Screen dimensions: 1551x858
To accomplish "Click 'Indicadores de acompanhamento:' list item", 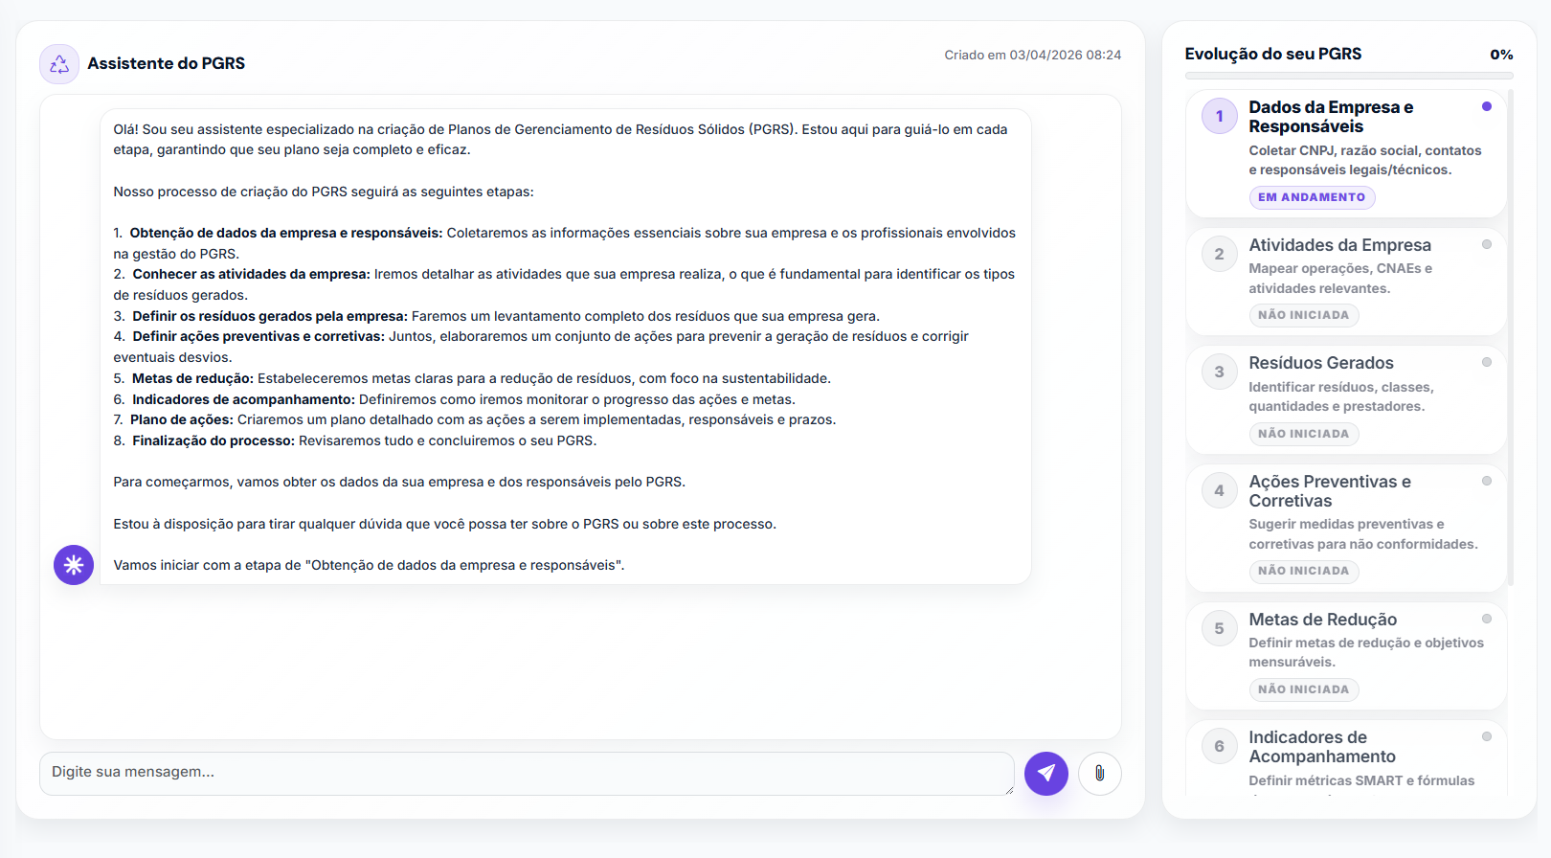I will (x=243, y=399).
